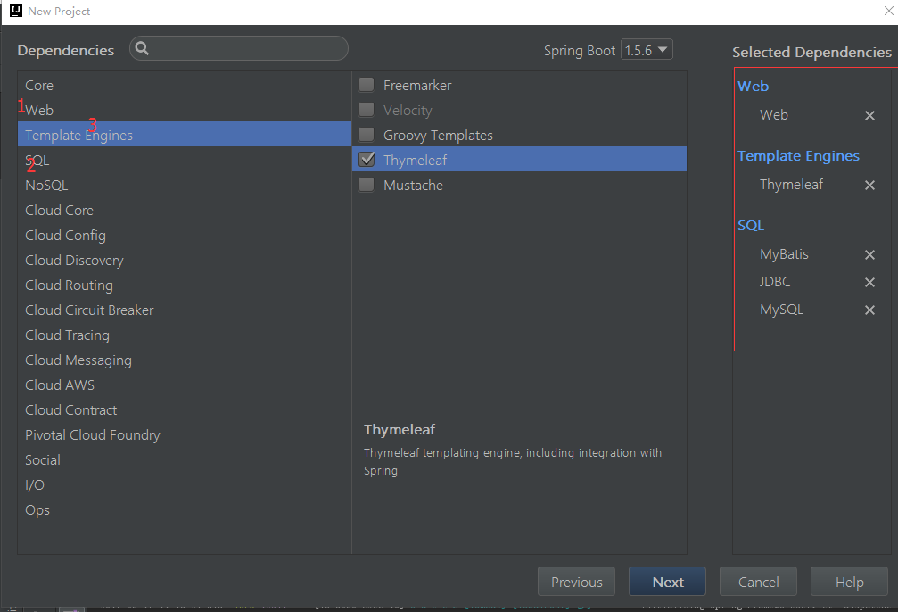Open the Spring Boot version dropdown
Screen dimensions: 898x612
647,50
